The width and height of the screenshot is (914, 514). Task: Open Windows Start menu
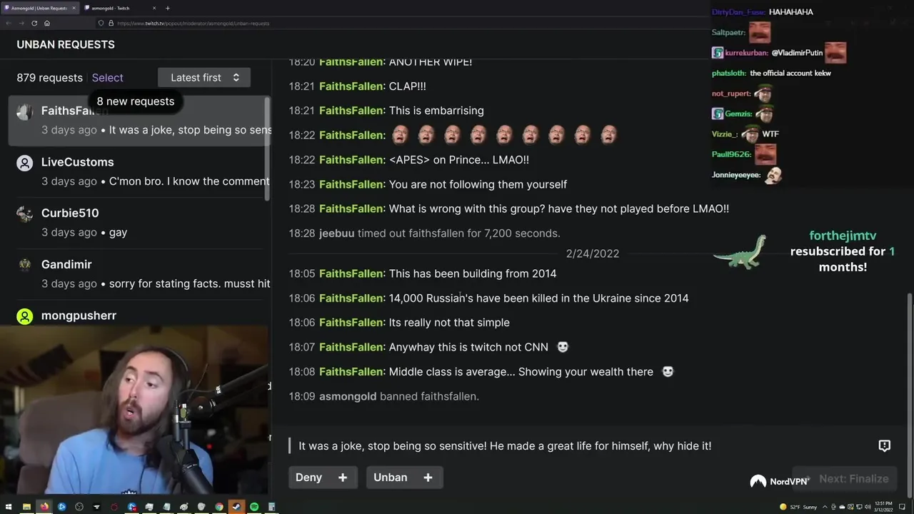[x=9, y=507]
